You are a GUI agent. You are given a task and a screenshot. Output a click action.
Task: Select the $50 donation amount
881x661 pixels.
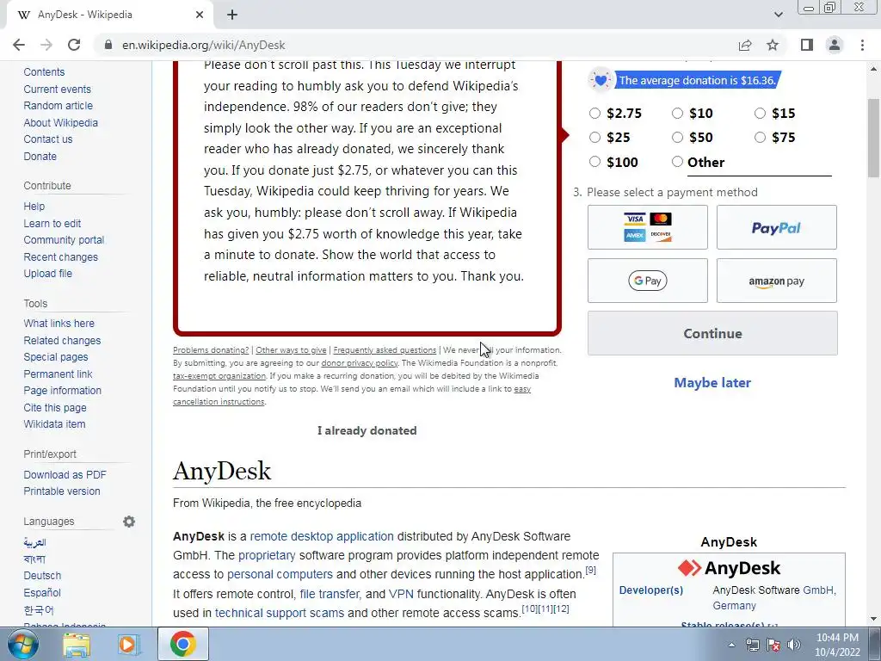click(x=677, y=137)
